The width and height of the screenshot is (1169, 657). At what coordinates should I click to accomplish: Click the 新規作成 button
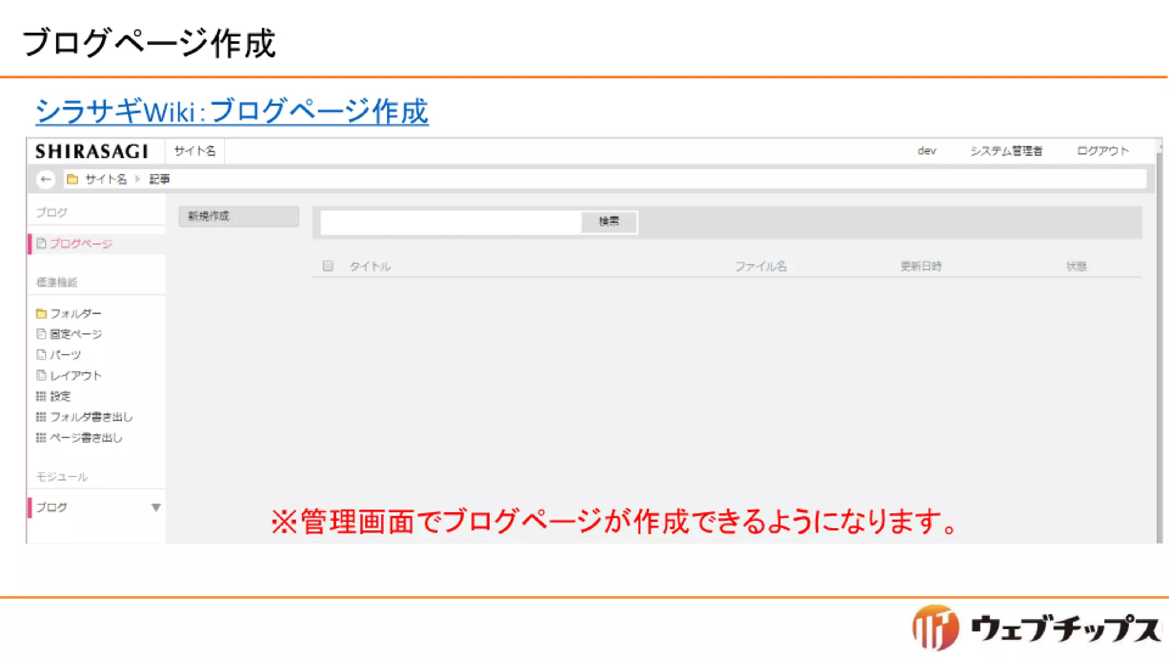pos(239,216)
